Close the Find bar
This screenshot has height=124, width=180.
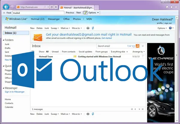(x=4, y=13)
